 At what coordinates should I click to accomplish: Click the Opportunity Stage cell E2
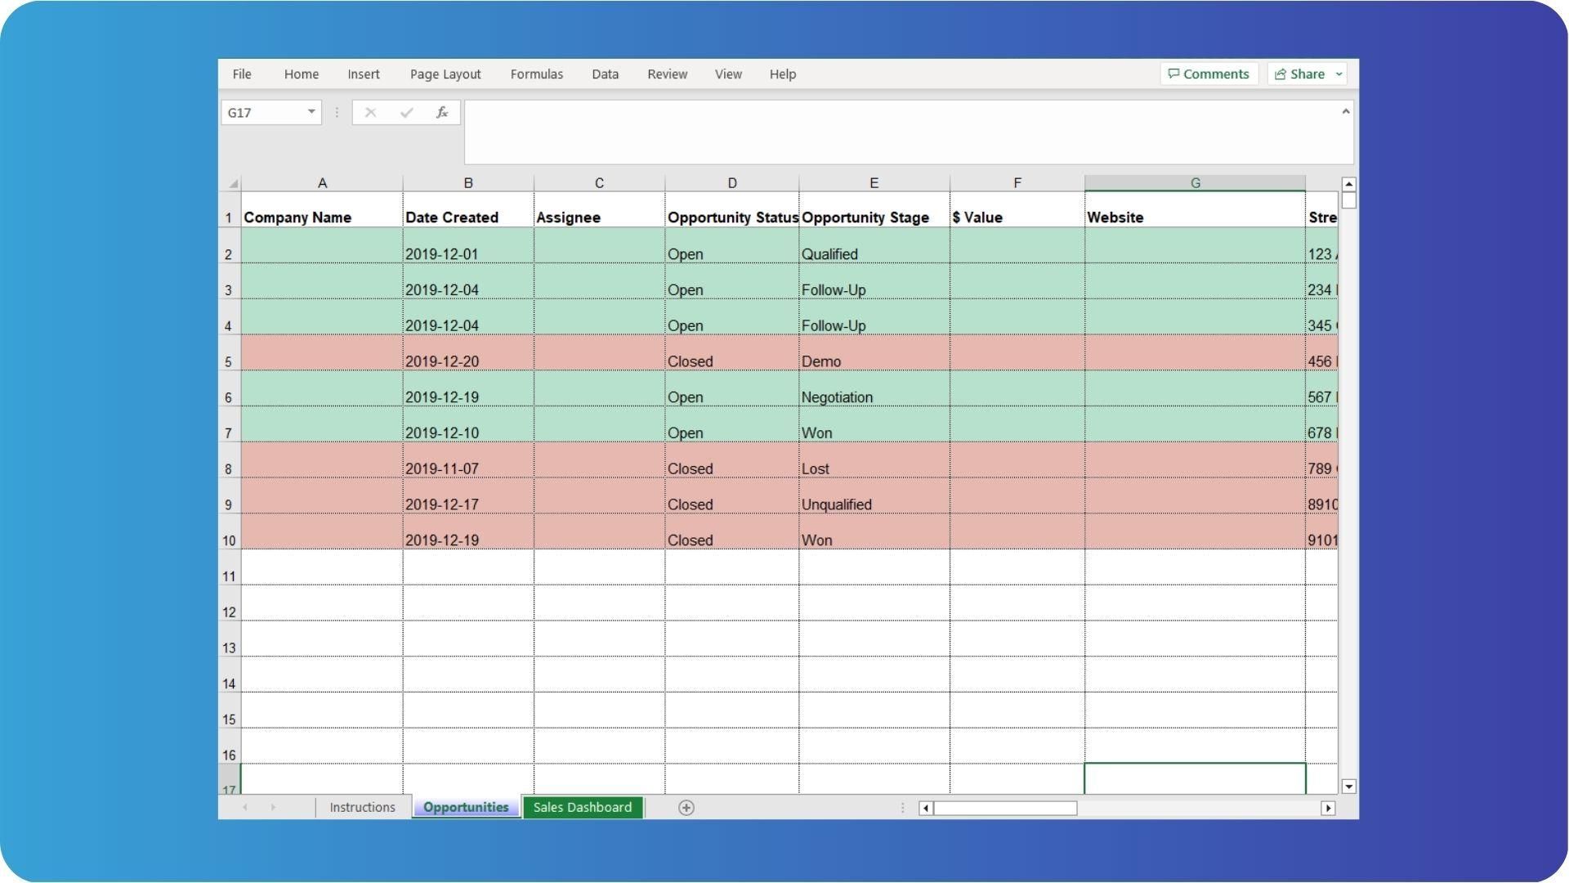(873, 253)
